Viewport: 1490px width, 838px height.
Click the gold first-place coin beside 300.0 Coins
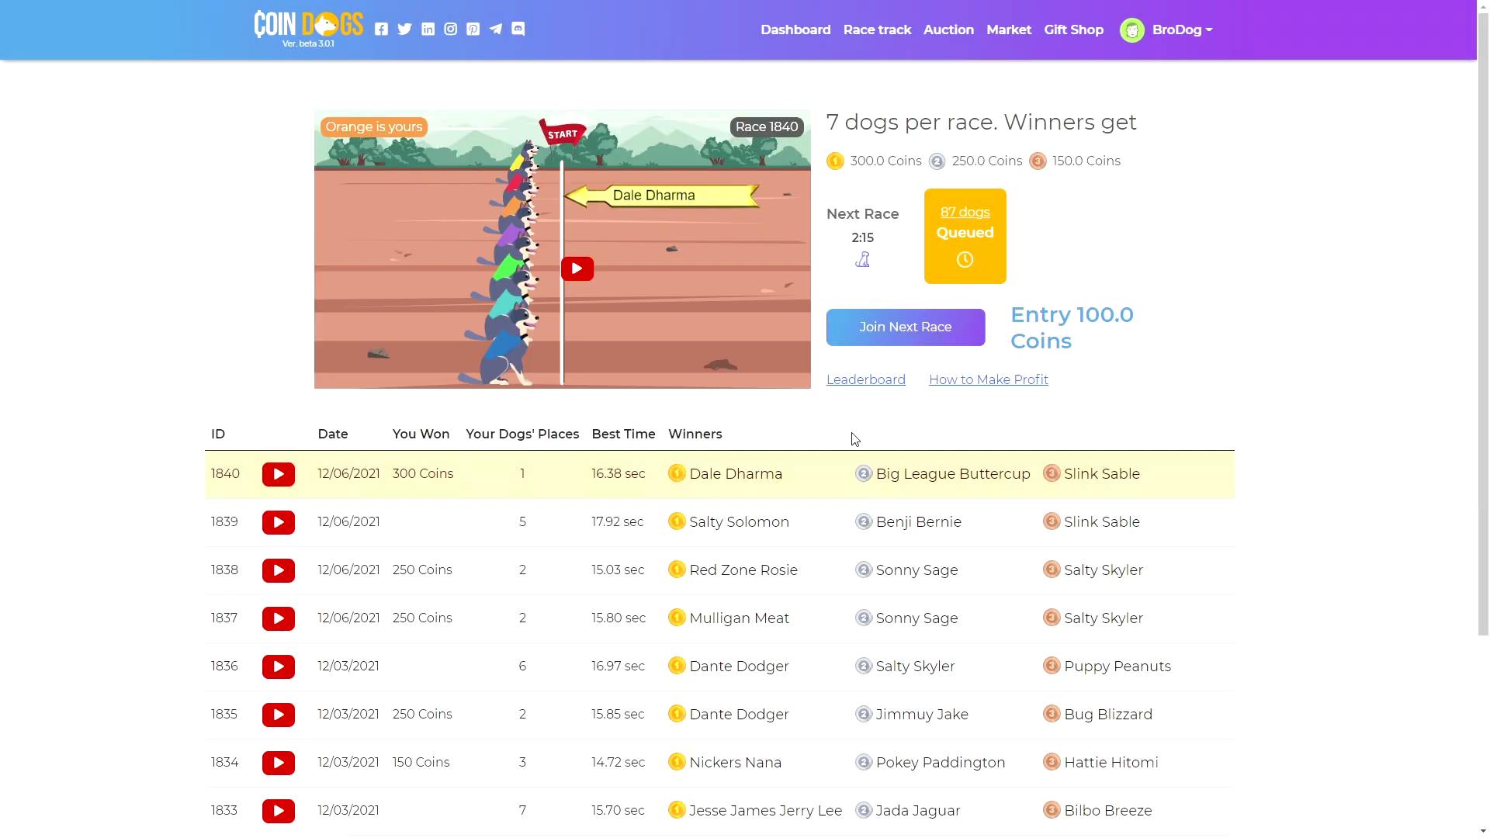835,161
